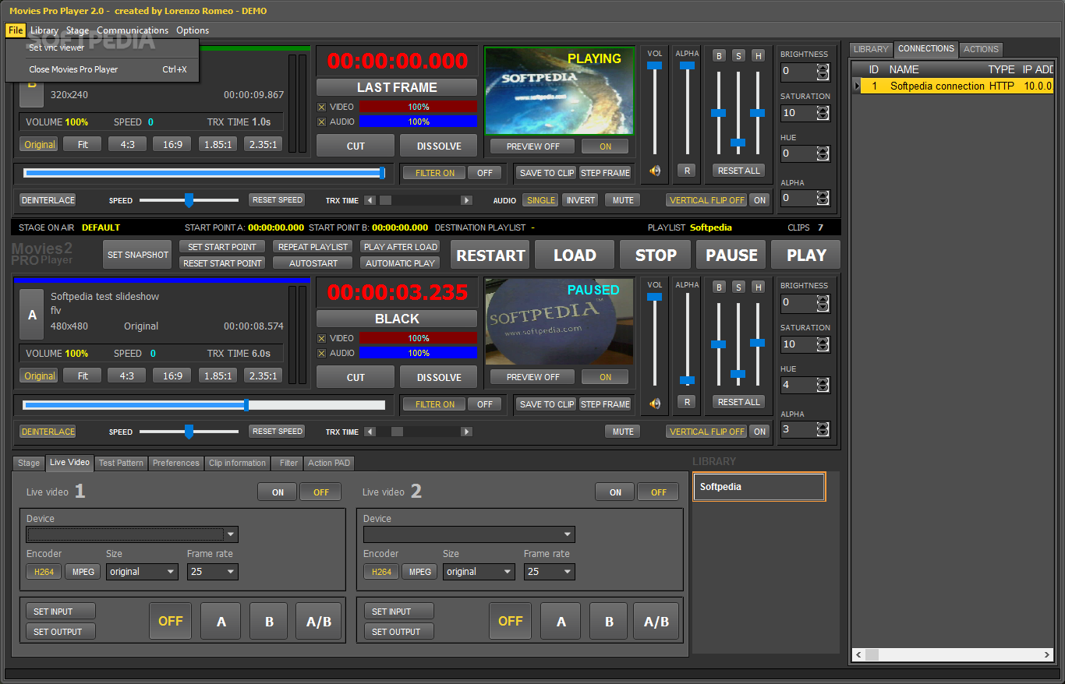Click the SET SNAPSHOT button
Viewport: 1065px width, 684px height.
[137, 255]
